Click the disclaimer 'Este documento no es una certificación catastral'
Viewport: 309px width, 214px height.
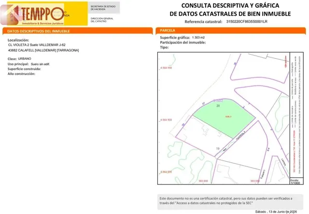[x=226, y=200]
